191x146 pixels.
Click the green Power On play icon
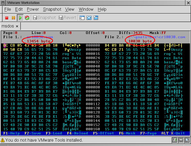click(20, 18)
